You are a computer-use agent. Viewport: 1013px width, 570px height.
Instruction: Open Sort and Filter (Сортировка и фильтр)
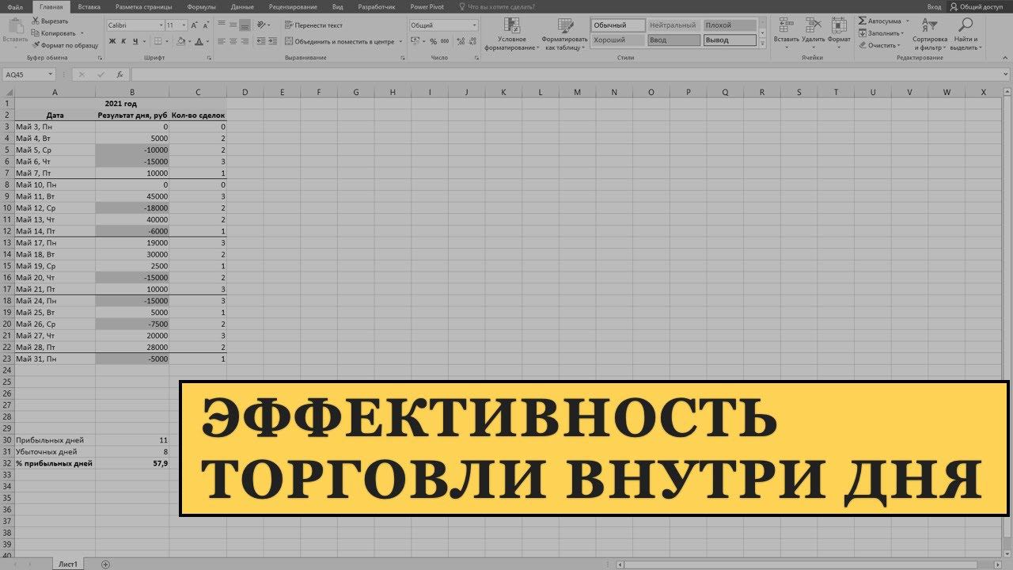click(929, 33)
